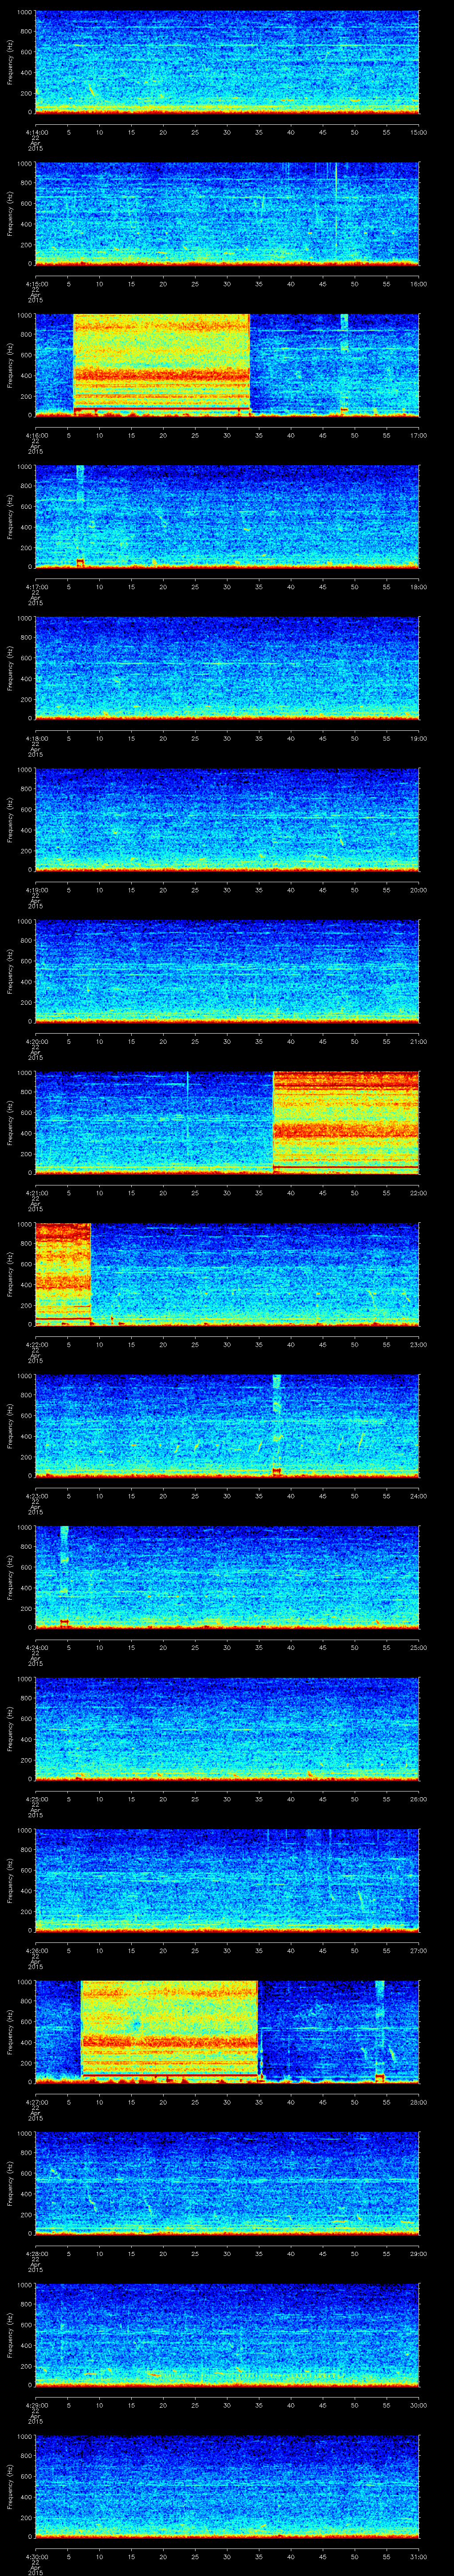The height and width of the screenshot is (2576, 454).
Task: Select the '4:14:00' time axis label
Action: [36, 132]
